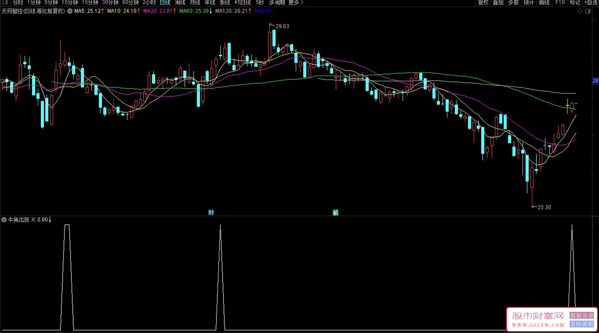Select the 15分钟 period

point(90,3)
